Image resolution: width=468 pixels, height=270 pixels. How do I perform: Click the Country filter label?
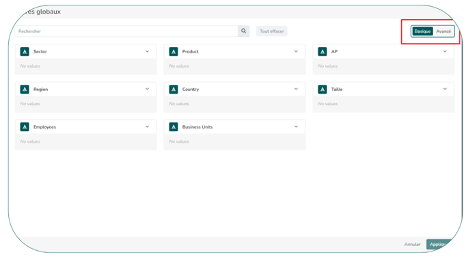click(x=191, y=90)
